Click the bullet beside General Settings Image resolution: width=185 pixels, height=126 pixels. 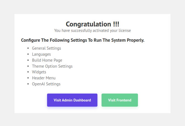coord(28,48)
